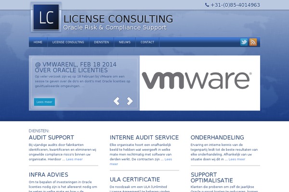Click Lees meer under Onderhandeling
The image size is (289, 192).
237,159
